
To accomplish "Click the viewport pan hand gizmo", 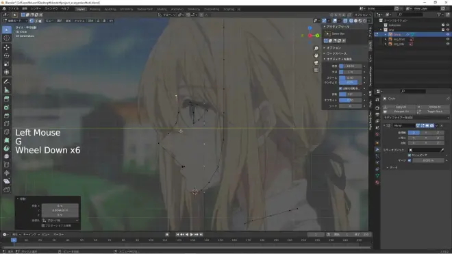I will point(316,55).
